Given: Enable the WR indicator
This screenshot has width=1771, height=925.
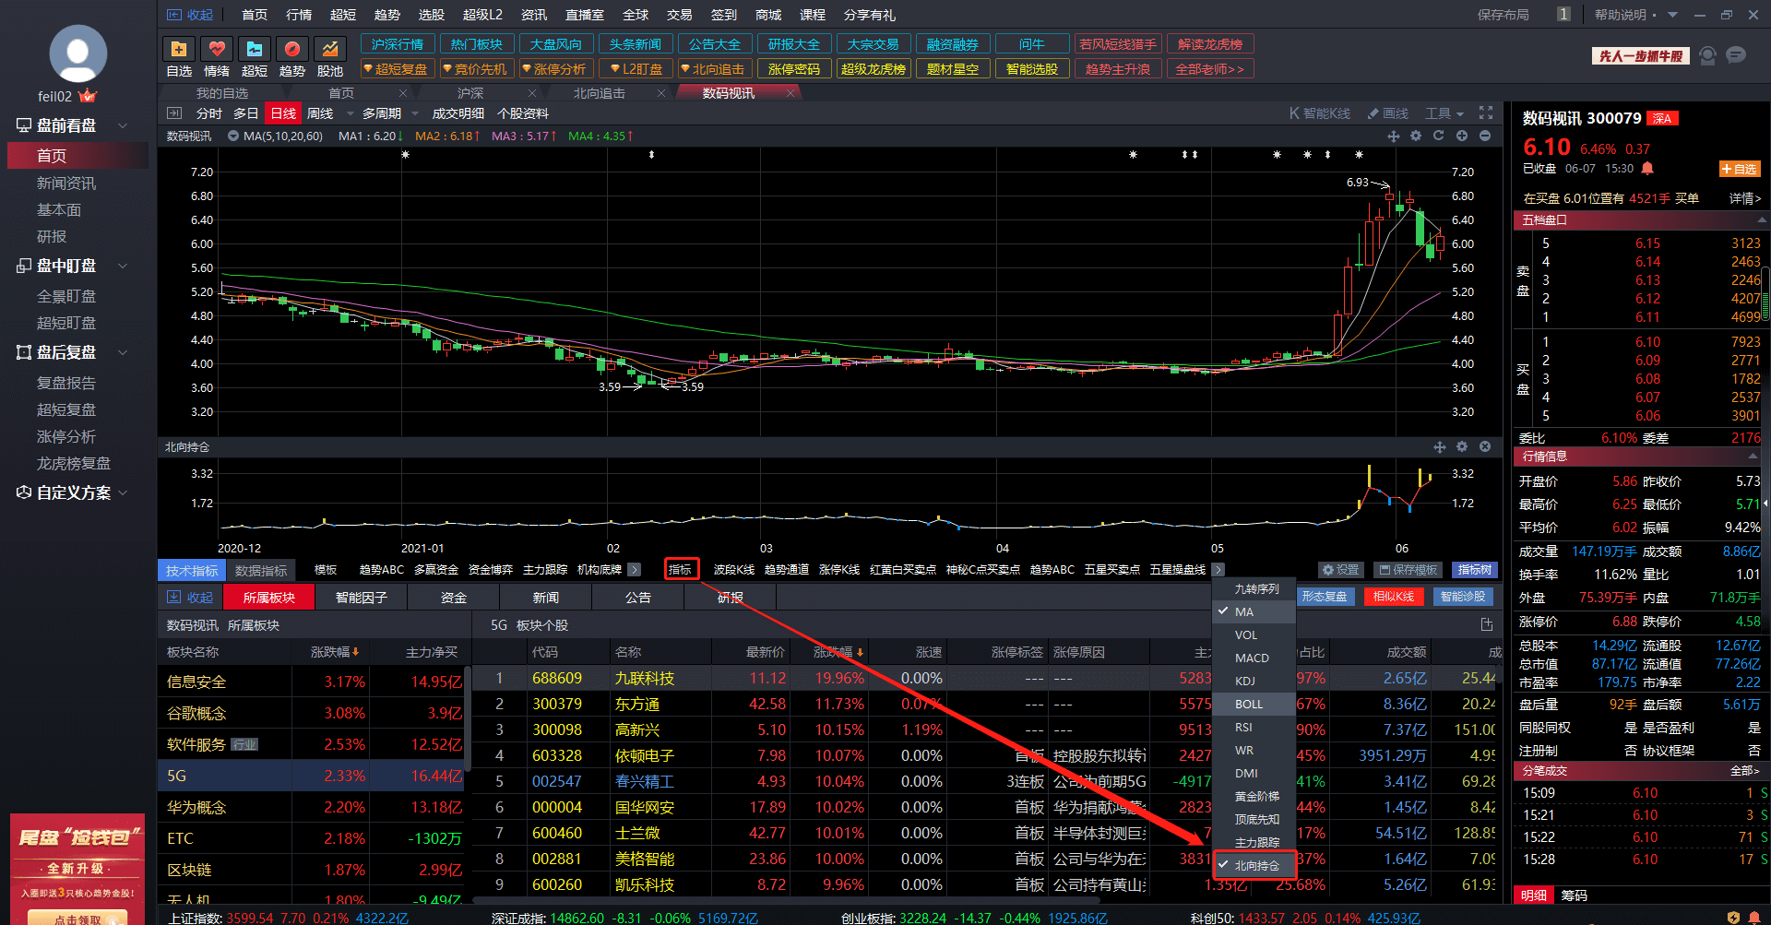Looking at the screenshot, I should tap(1254, 750).
